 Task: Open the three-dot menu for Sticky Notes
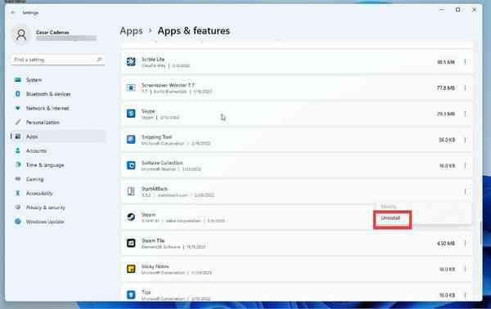(465, 269)
